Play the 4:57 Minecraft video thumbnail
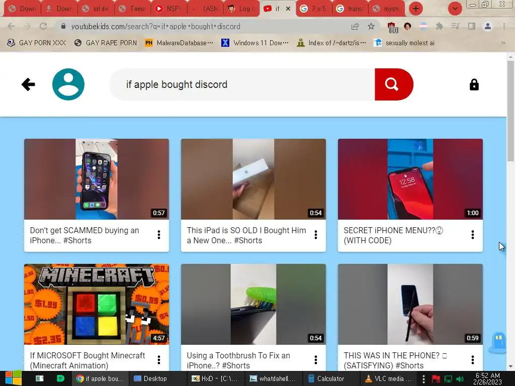Screen dimensions: 515x386 [x=96, y=304]
